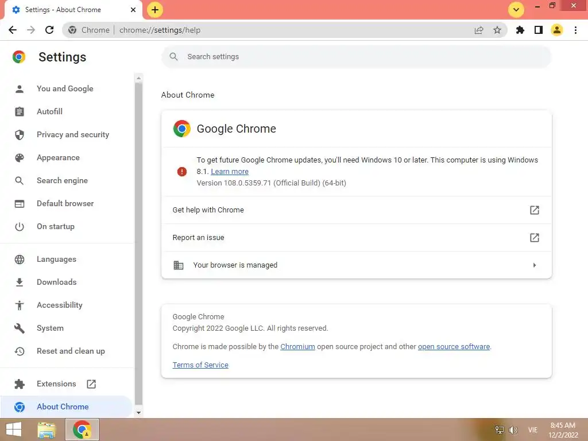
Task: Click external-link icon for Get help
Action: tap(535, 210)
